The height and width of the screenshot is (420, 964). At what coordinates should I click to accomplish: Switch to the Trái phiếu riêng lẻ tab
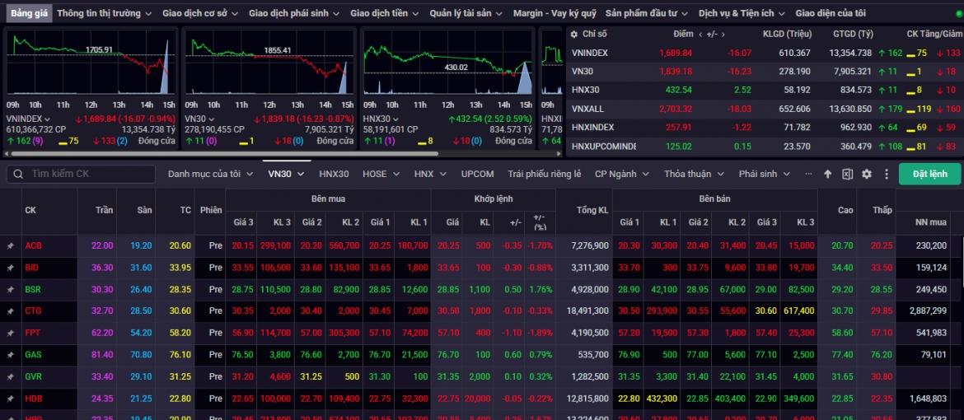point(544,174)
